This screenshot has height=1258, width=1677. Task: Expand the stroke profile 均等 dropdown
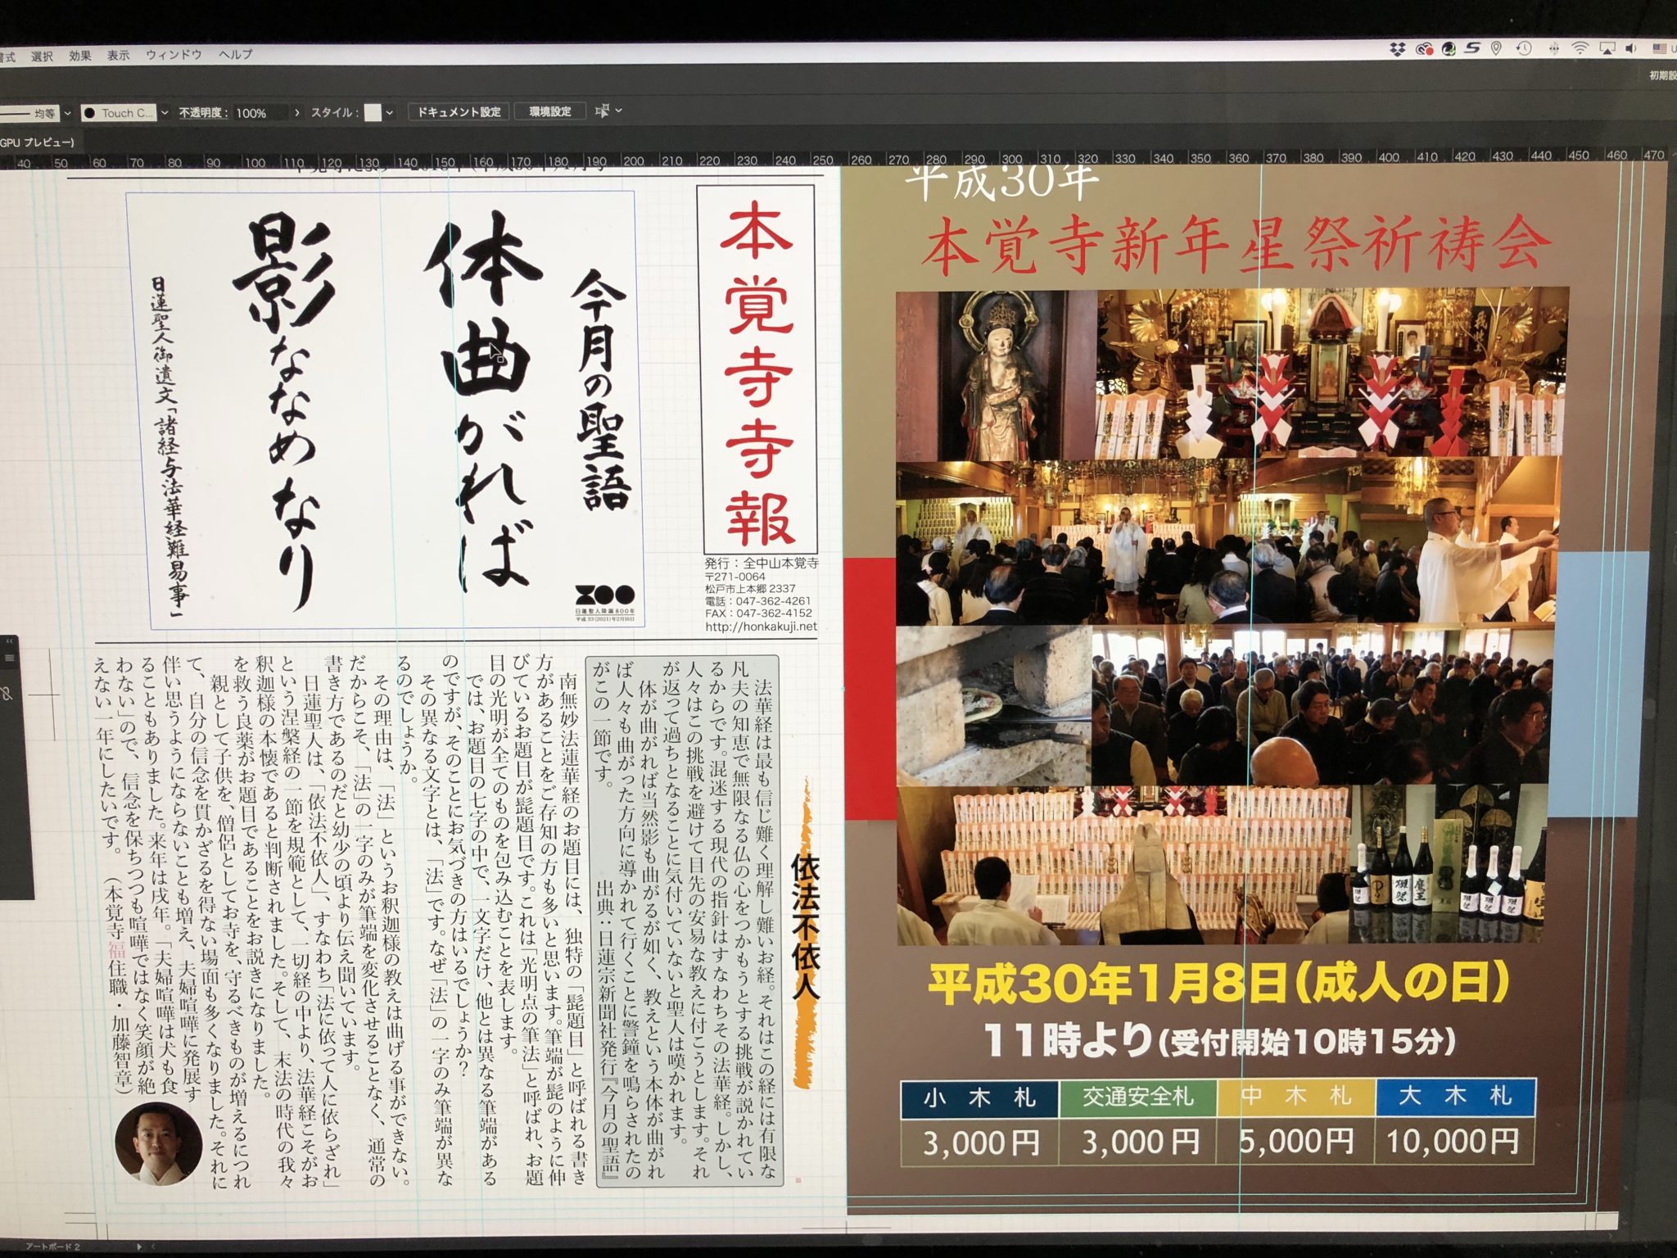(x=67, y=113)
